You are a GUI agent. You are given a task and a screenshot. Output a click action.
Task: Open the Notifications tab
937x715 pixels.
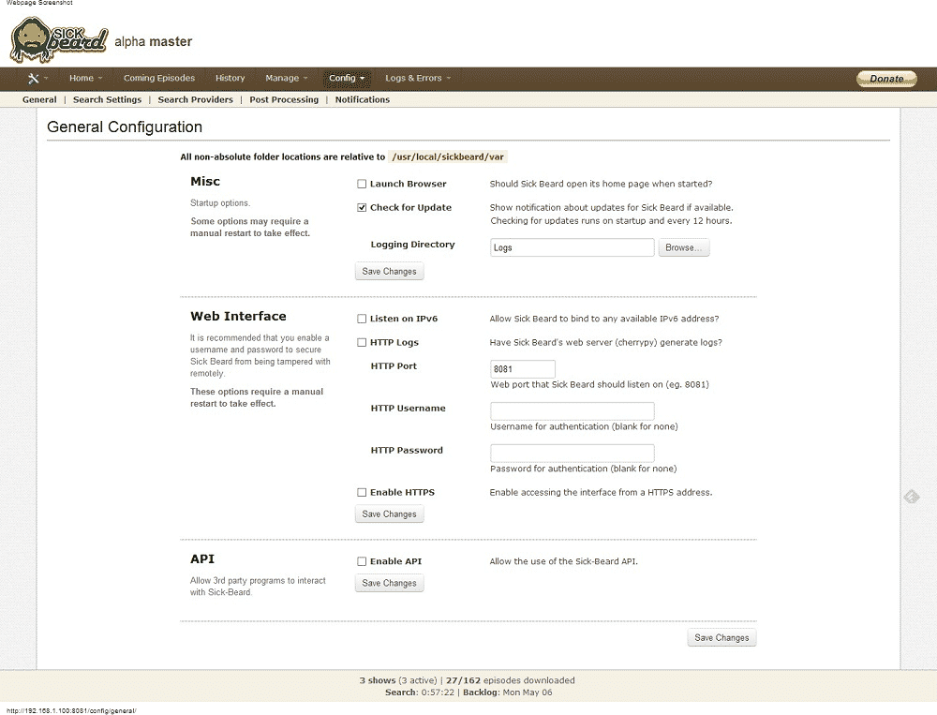point(362,100)
